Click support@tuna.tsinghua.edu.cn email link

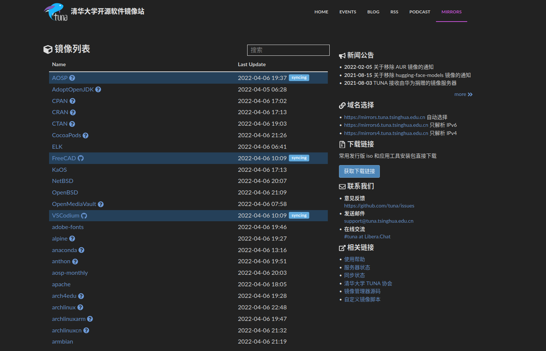point(379,221)
